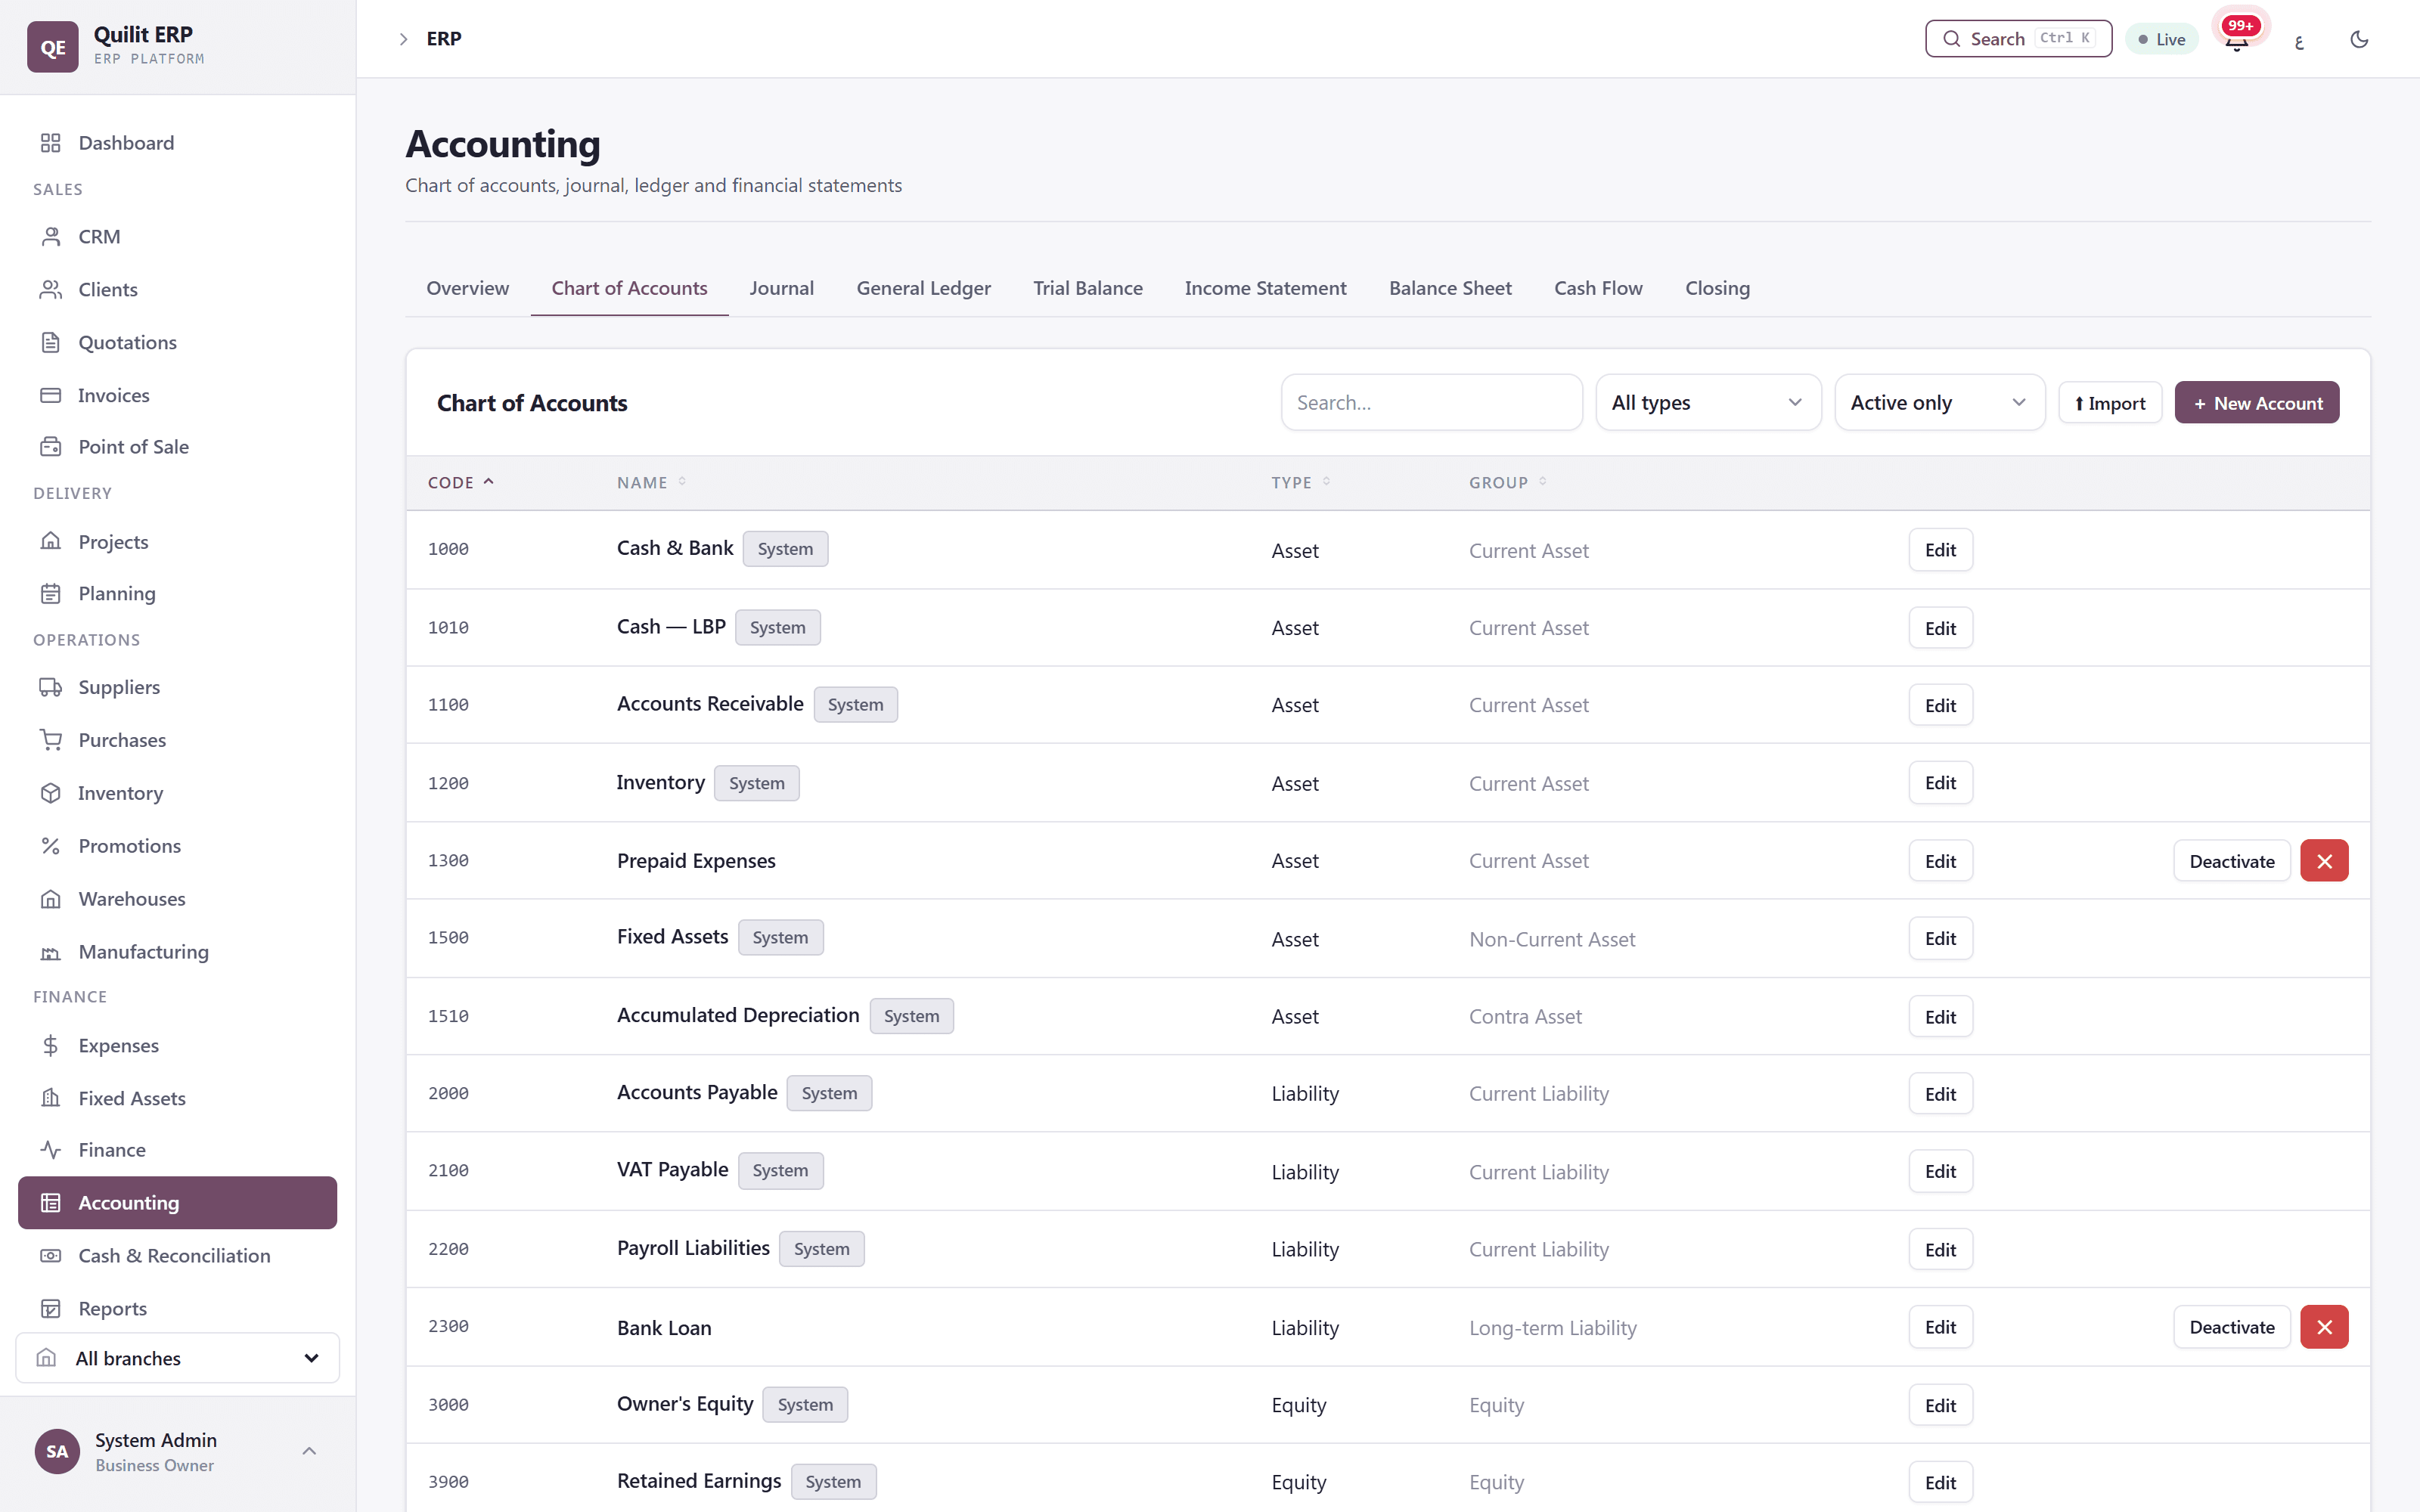Expand the System Admin user menu
This screenshot has width=2420, height=1512.
click(x=178, y=1451)
